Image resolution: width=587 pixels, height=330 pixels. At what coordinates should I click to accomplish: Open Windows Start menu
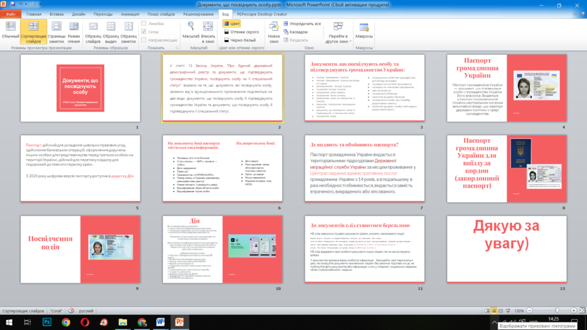tap(9, 322)
